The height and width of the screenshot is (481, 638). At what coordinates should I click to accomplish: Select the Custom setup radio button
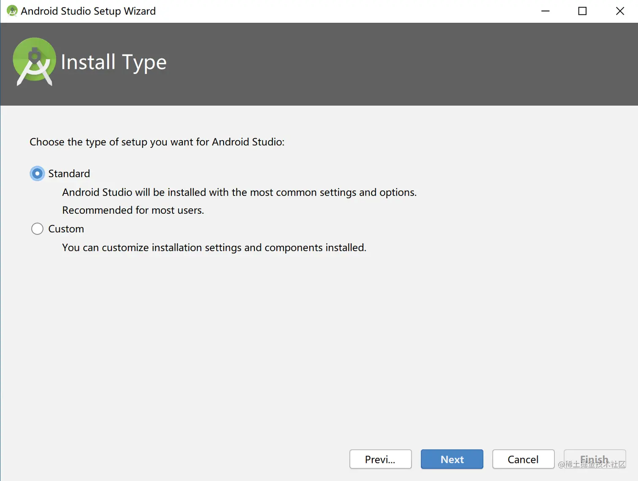point(37,228)
